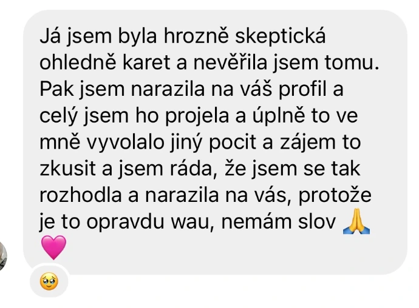Click the word "projela" in fourth line
419x308 pixels.
tap(197, 116)
